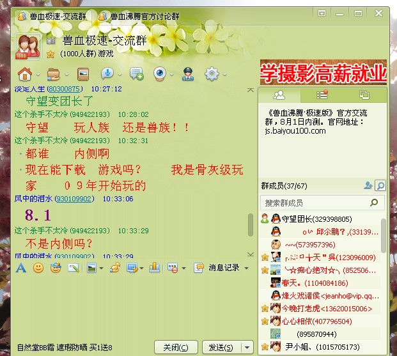Open the group photo album icon
The image size is (397, 356).
tap(82, 74)
